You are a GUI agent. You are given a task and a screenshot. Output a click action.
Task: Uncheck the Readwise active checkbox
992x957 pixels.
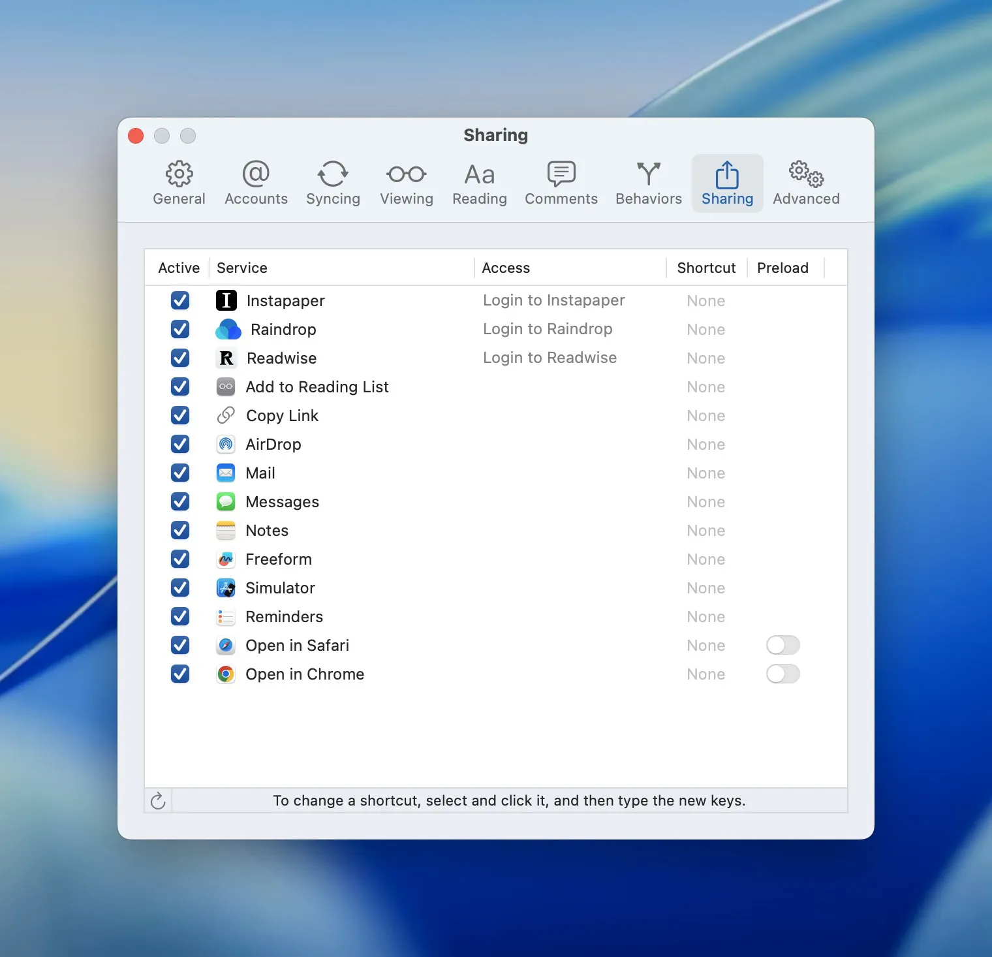[x=179, y=358]
